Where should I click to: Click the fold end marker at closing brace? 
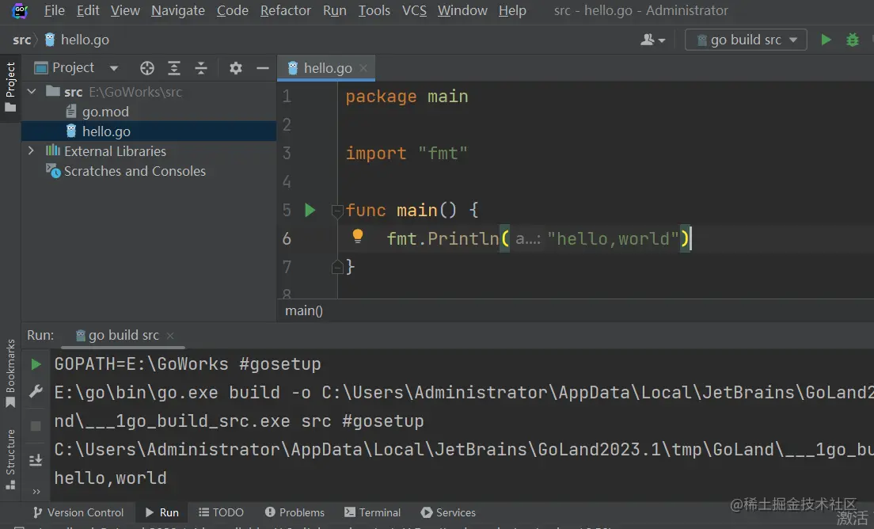tap(336, 268)
